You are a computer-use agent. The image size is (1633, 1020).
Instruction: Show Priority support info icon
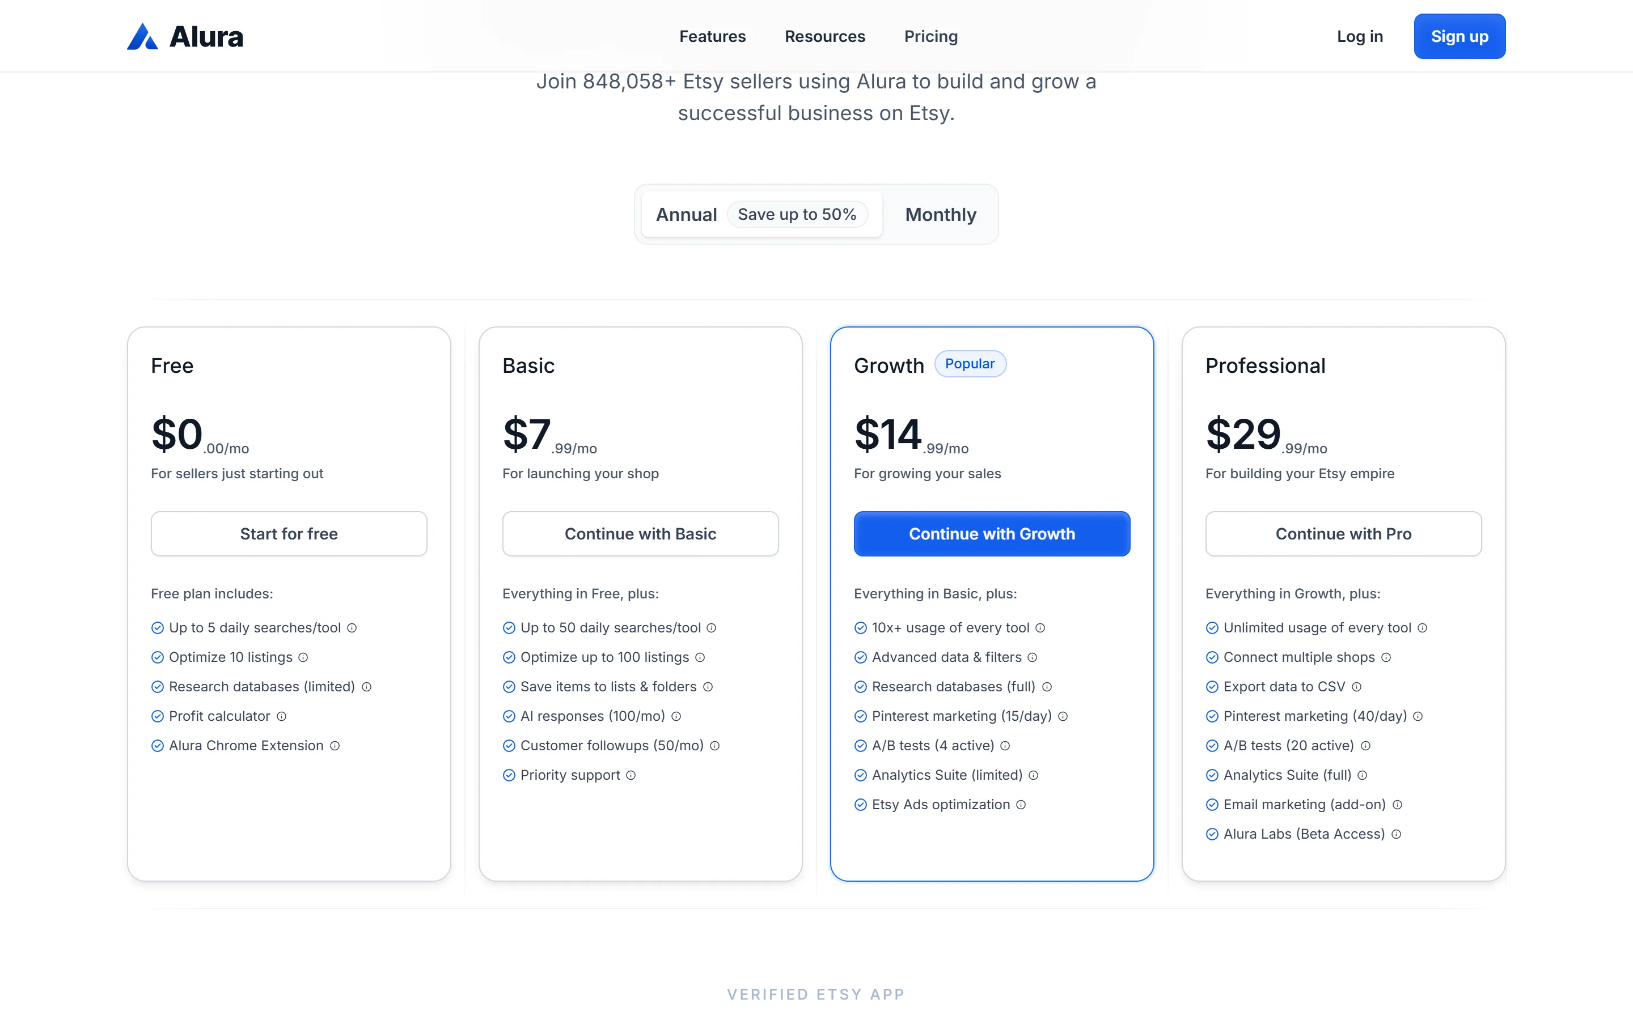[632, 776]
